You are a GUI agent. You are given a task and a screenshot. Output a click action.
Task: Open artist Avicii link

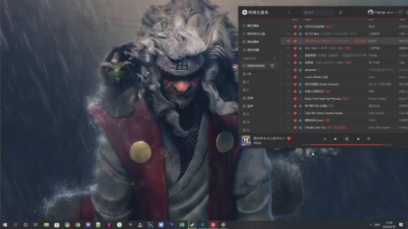(372, 77)
